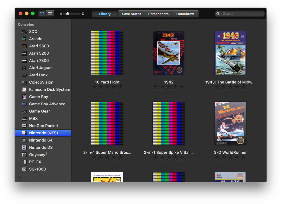This screenshot has height=204, width=281.
Task: Rate 10 Yard Fight with stars
Action: click(107, 88)
